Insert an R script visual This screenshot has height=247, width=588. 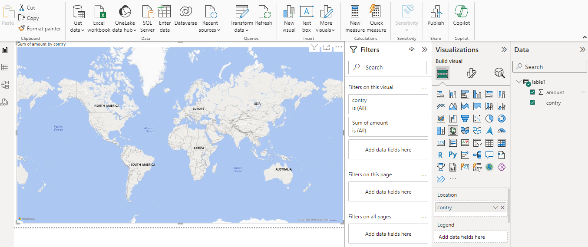(x=441, y=155)
